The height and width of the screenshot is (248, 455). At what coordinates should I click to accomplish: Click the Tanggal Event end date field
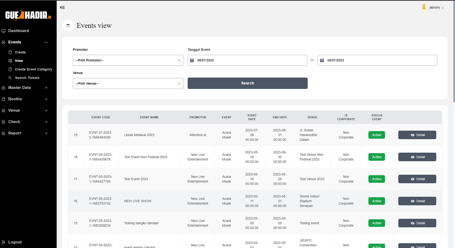(377, 60)
